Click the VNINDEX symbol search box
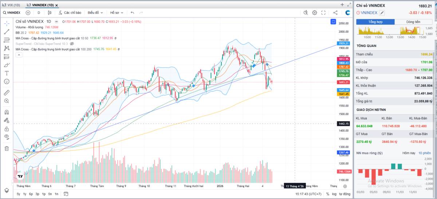This screenshot has height=199, width=437. pyautogui.click(x=12, y=12)
